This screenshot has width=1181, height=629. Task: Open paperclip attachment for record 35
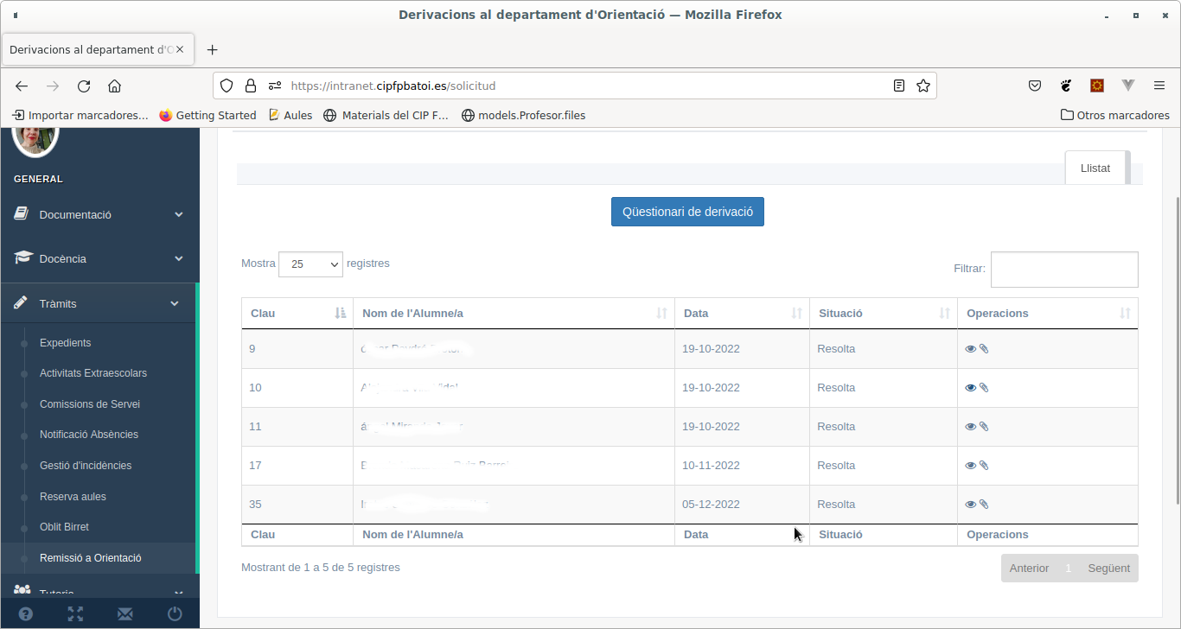pos(984,505)
